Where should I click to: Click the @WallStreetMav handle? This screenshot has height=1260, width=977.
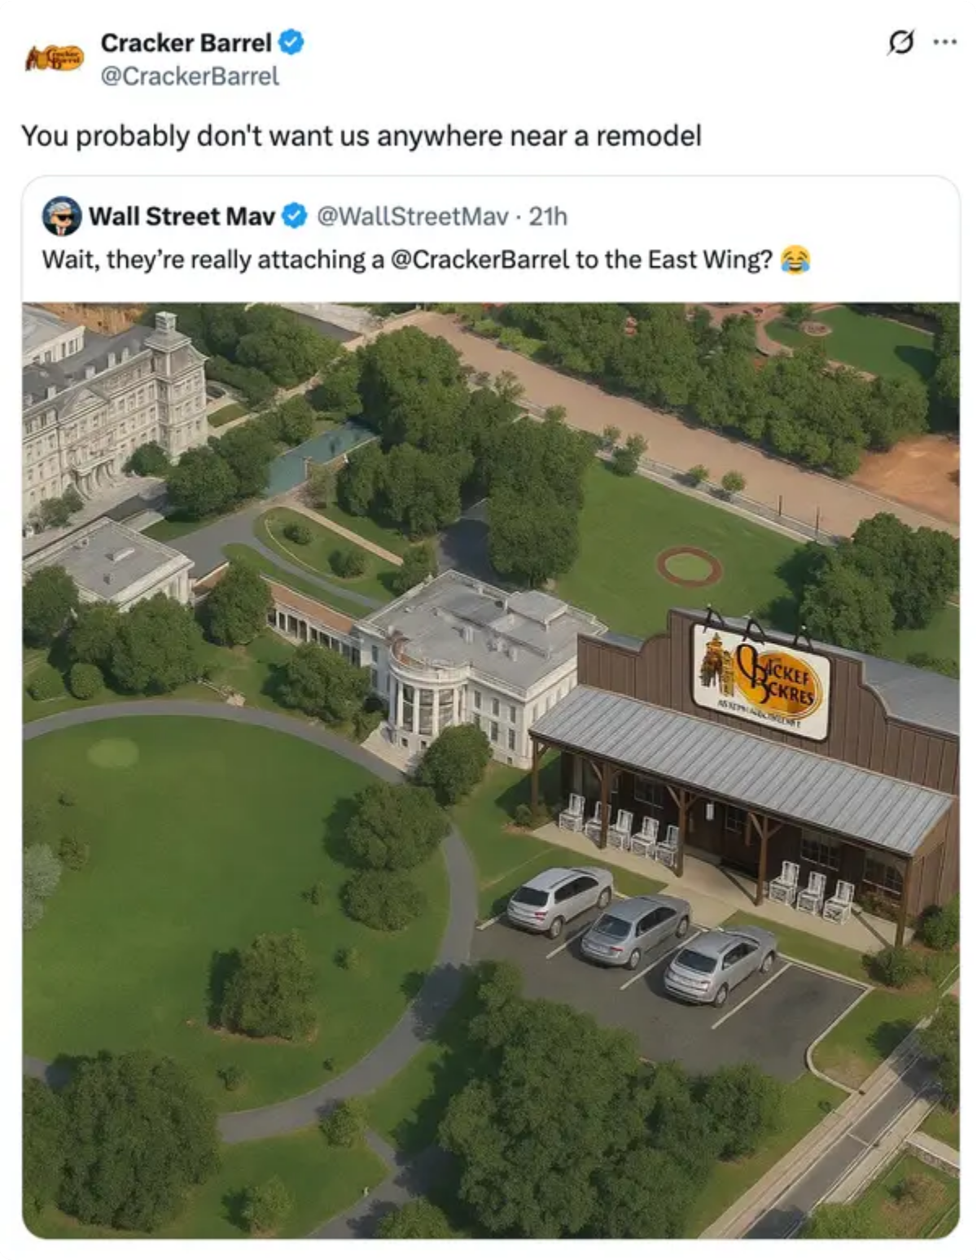pos(412,217)
